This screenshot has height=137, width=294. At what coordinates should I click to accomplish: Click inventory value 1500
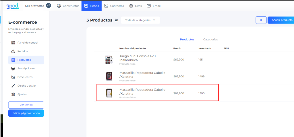pos(202,93)
